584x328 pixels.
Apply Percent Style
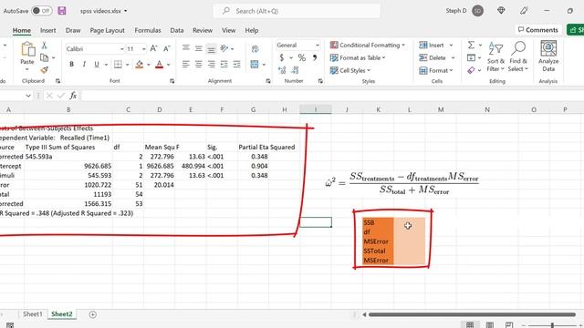pyautogui.click(x=302, y=57)
